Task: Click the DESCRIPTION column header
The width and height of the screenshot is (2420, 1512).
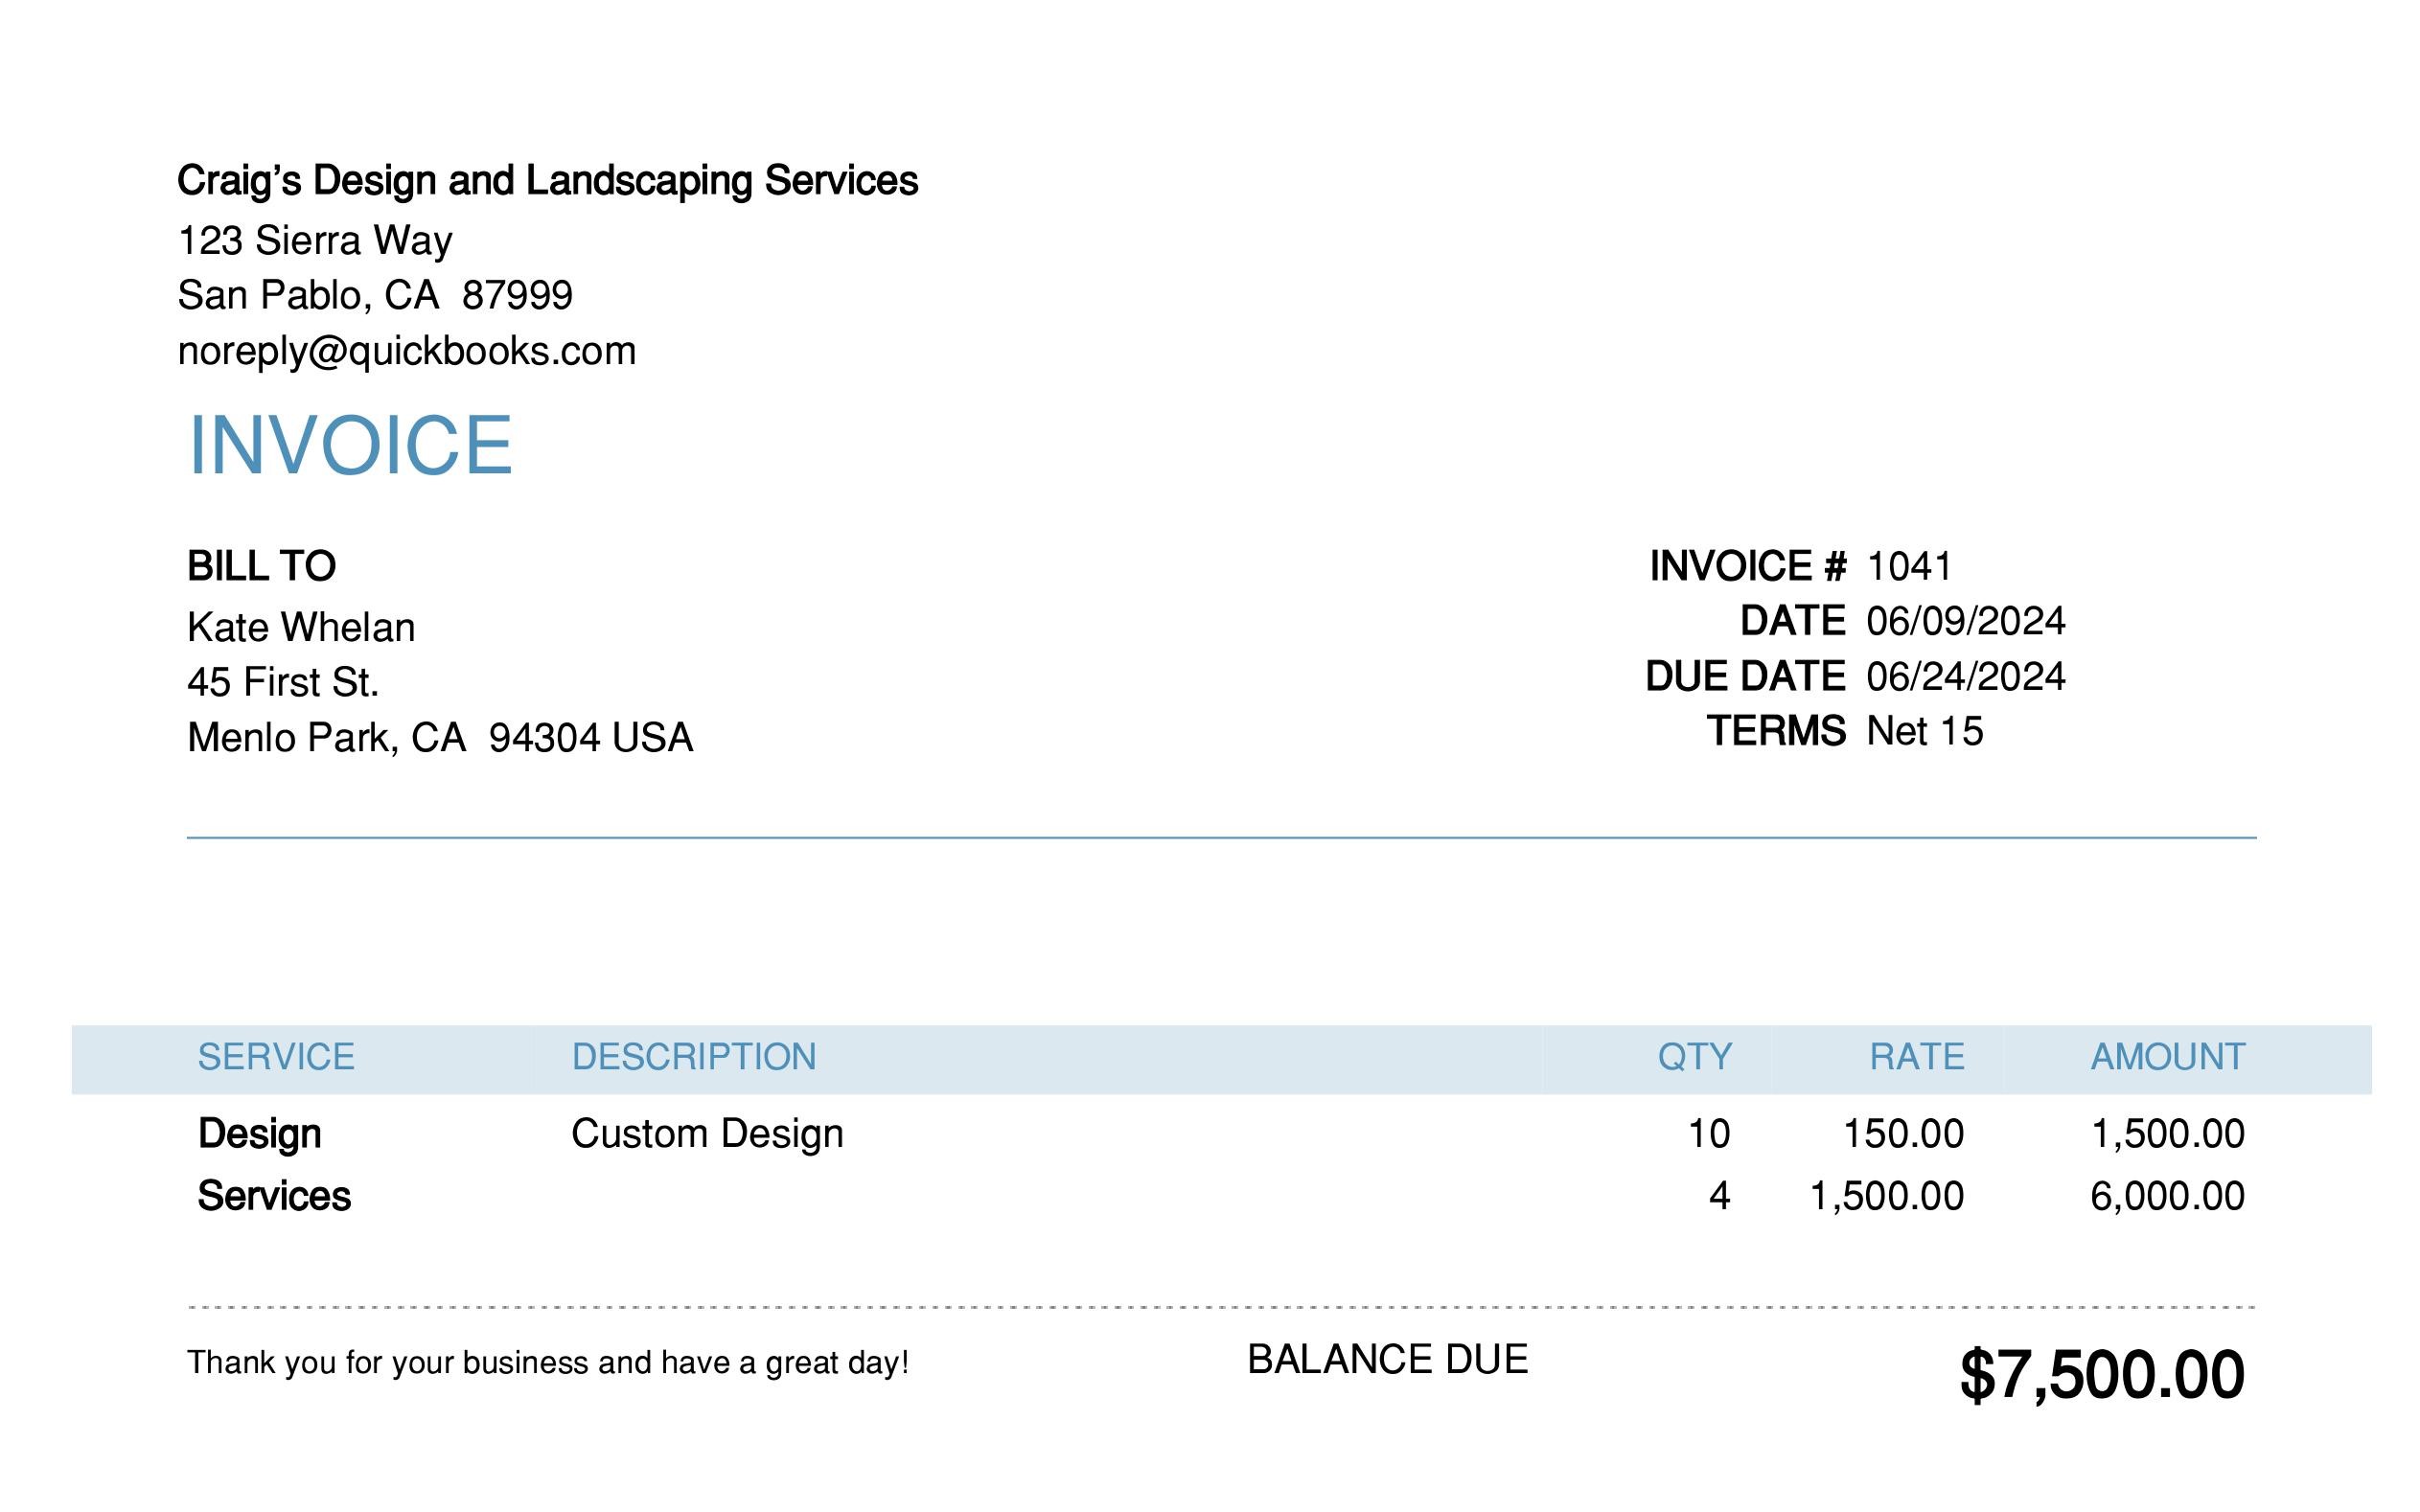Action: 694,1057
